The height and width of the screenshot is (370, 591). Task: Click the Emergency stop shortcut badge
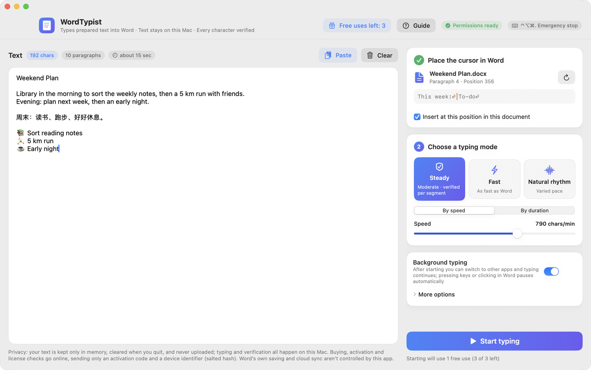(x=545, y=26)
